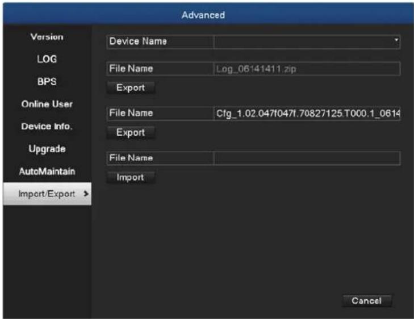Screen dimensions: 414x319
Task: Open the LOG section
Action: coord(47,59)
